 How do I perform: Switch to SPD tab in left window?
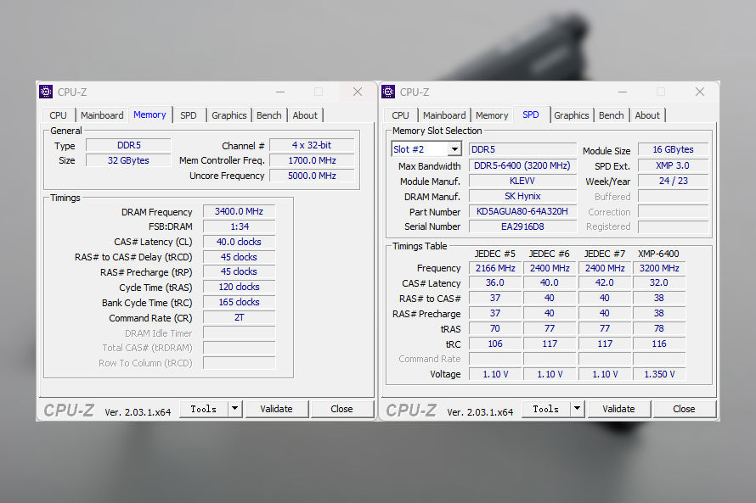coord(189,115)
